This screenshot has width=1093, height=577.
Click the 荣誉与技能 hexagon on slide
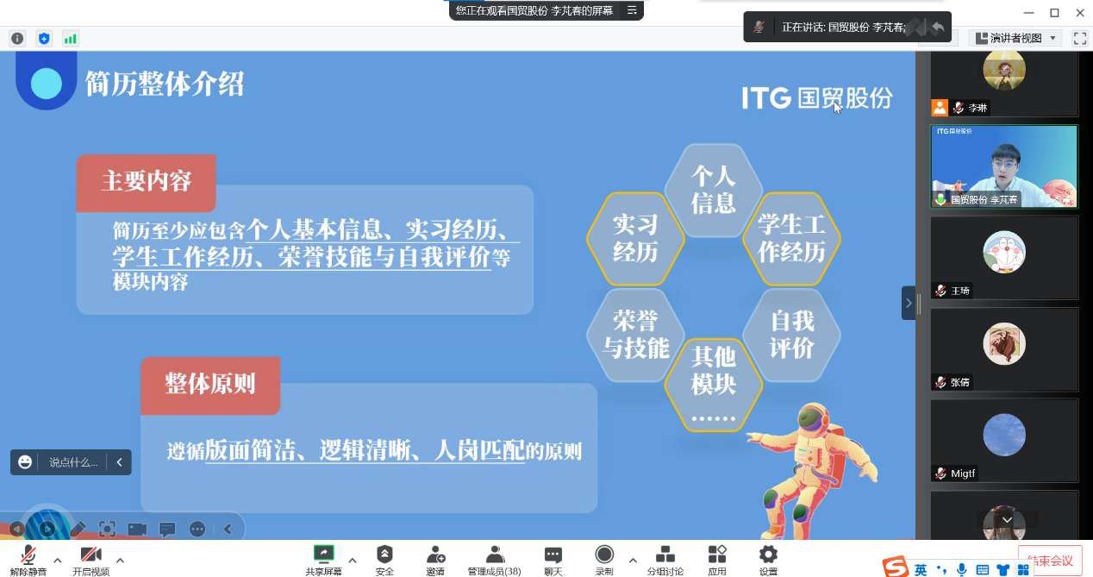click(x=635, y=335)
